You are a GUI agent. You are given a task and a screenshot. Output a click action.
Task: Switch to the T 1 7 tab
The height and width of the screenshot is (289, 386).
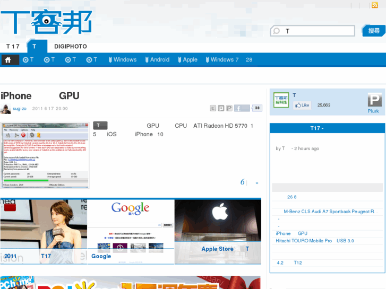13,47
